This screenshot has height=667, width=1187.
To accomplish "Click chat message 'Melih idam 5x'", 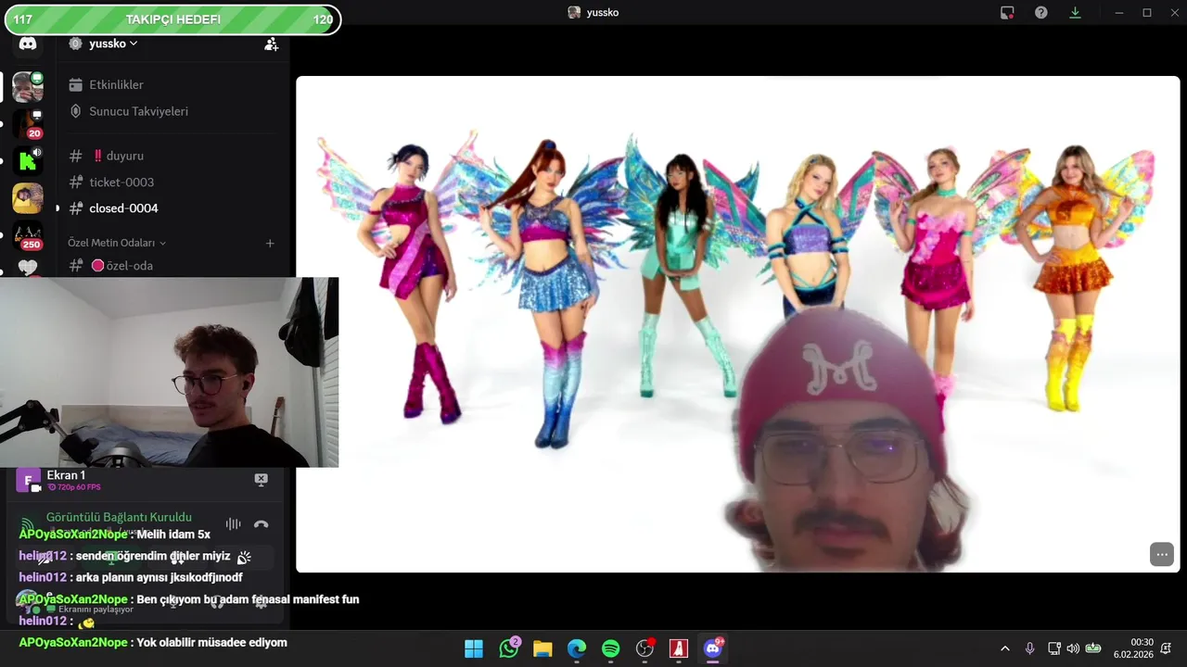I will [x=173, y=535].
